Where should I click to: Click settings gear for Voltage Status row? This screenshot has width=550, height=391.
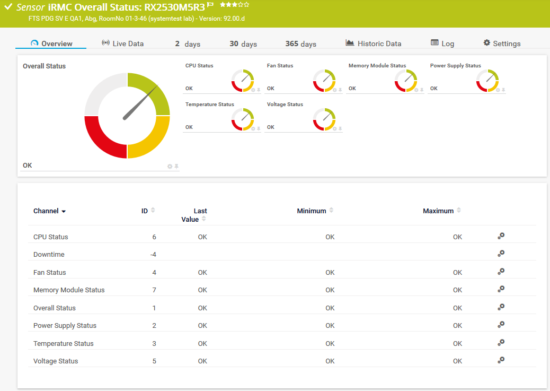point(501,360)
